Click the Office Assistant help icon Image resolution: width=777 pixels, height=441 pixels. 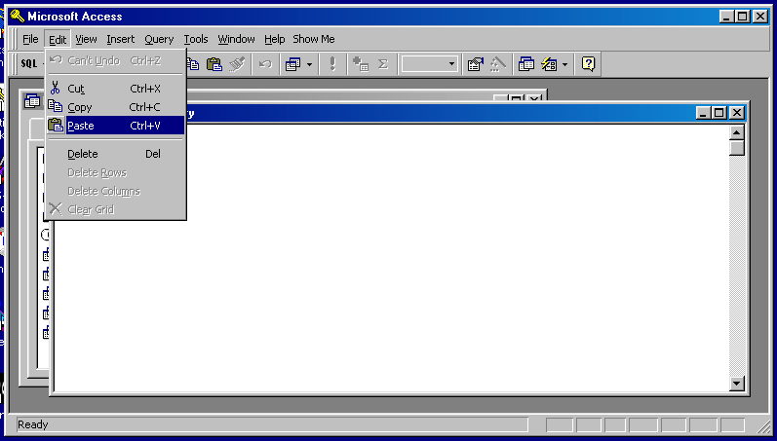(588, 64)
